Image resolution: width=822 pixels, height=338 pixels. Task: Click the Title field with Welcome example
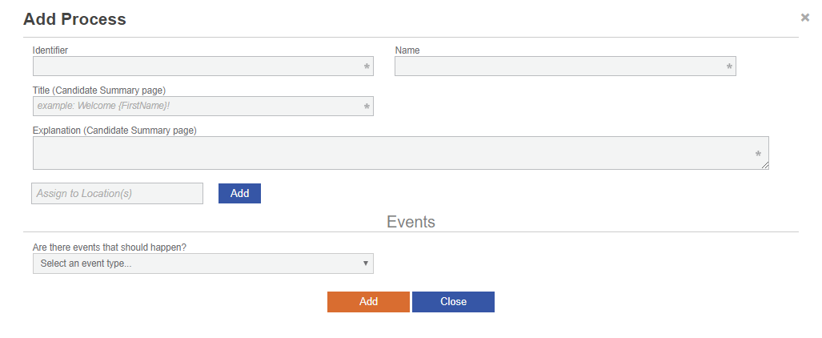196,106
